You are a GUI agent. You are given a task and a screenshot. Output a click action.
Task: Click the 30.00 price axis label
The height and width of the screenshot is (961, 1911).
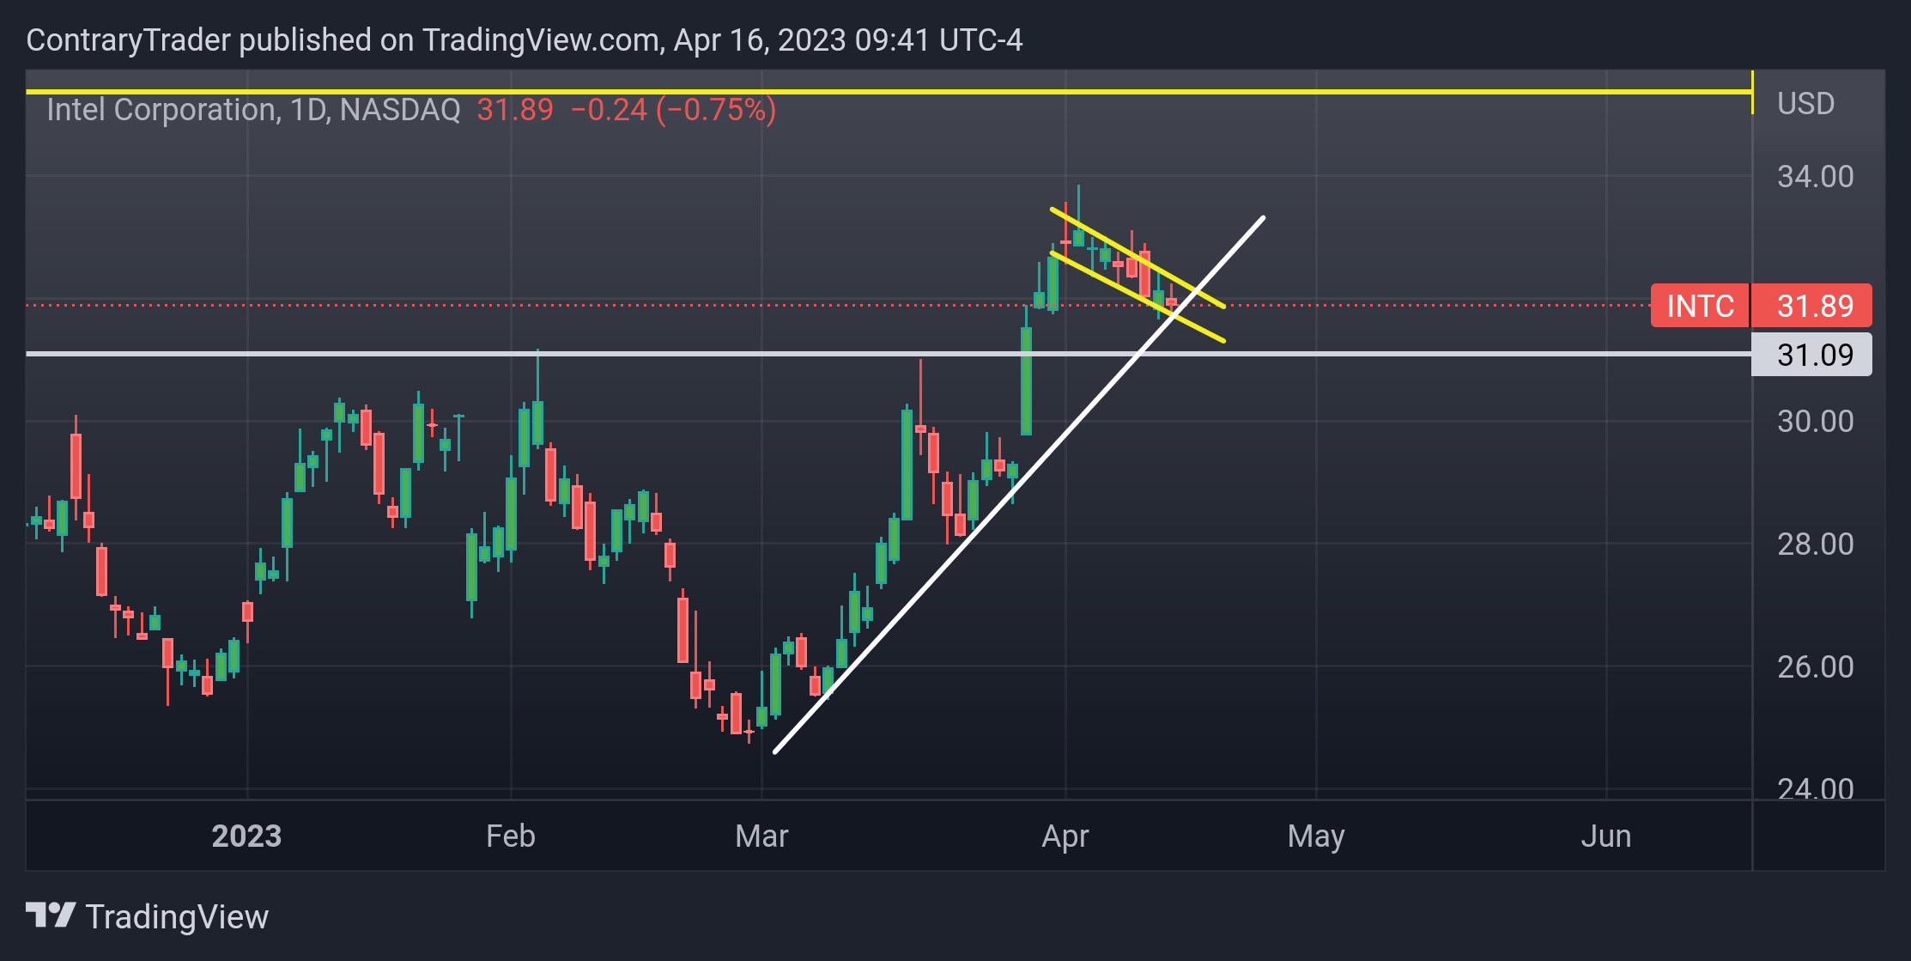pos(1815,422)
